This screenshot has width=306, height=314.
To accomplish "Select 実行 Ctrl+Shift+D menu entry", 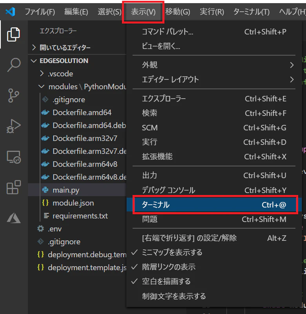I will pos(214,142).
